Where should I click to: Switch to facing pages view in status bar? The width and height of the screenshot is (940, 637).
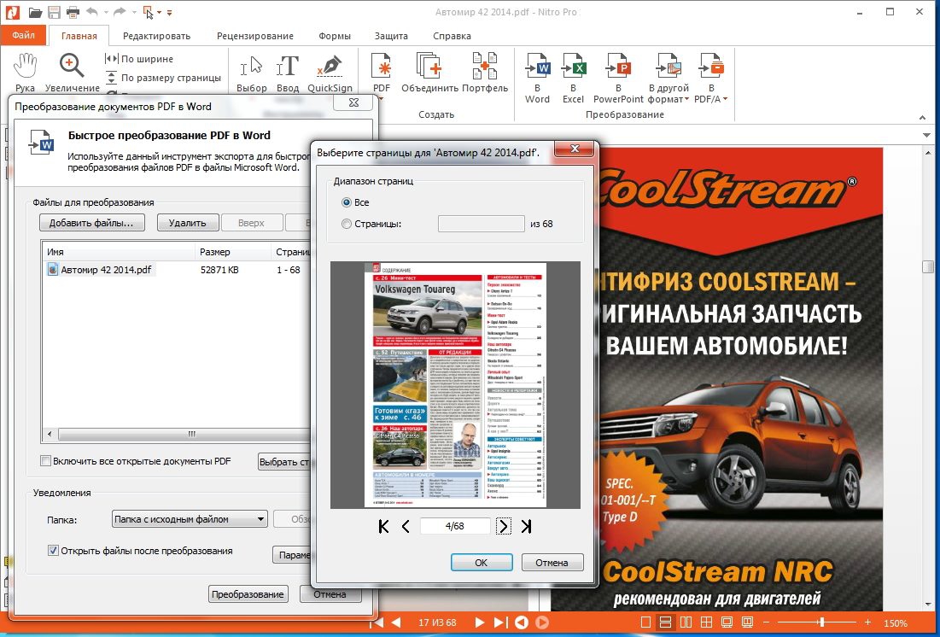pos(686,622)
